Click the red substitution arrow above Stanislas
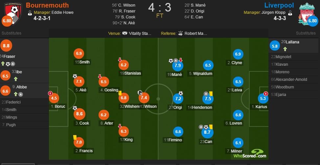 coord(120,60)
